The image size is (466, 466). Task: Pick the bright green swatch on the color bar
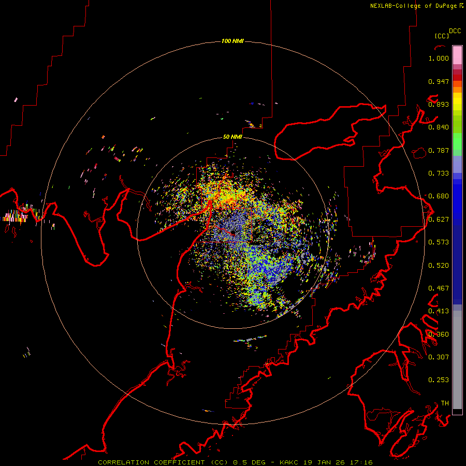click(457, 141)
